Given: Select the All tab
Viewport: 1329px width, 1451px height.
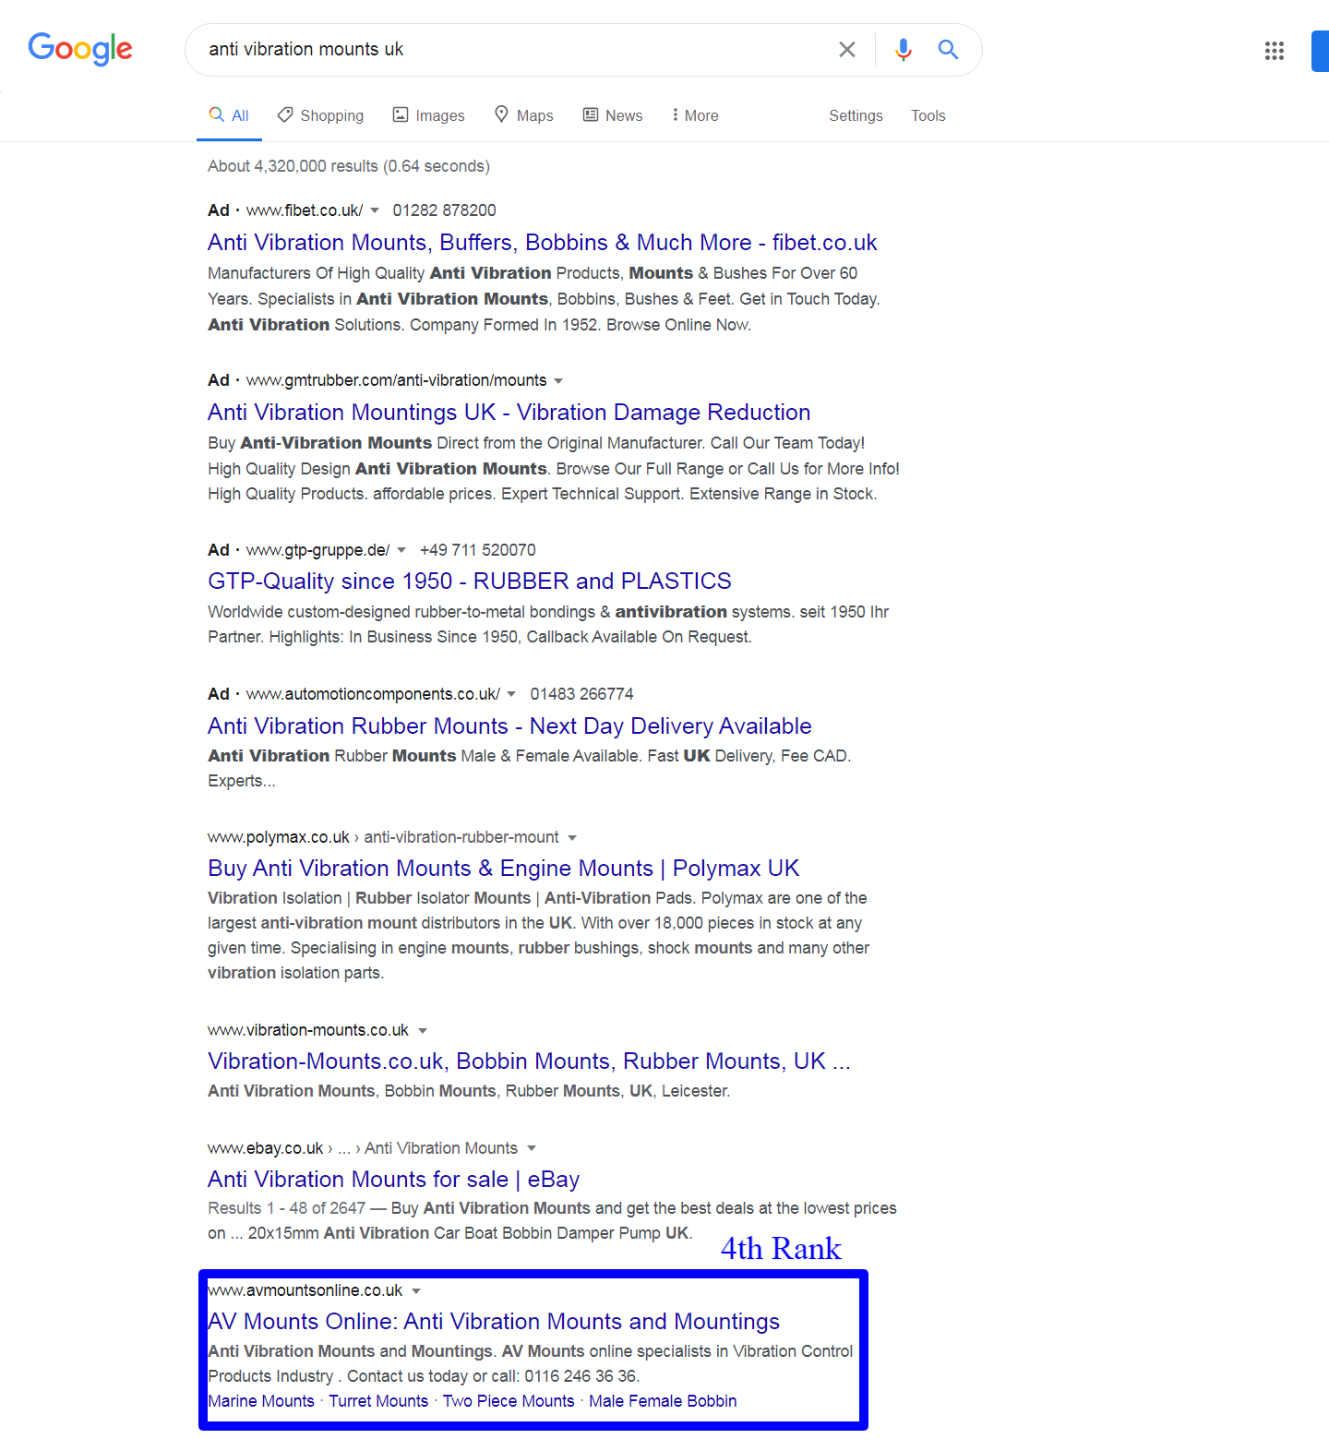Looking at the screenshot, I should click(x=229, y=115).
